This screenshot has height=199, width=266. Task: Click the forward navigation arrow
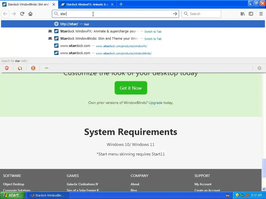(14, 14)
